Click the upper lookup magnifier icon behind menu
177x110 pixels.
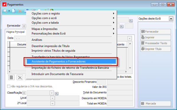[x=131, y=21]
